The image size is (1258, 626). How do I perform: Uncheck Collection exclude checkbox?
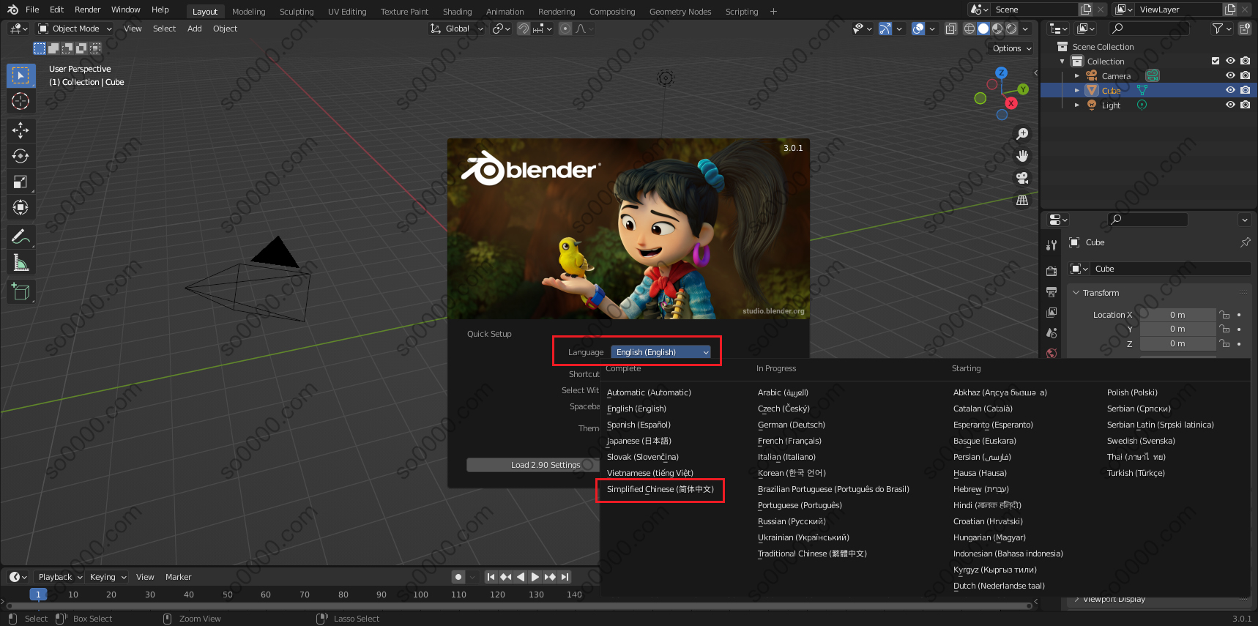tap(1216, 61)
